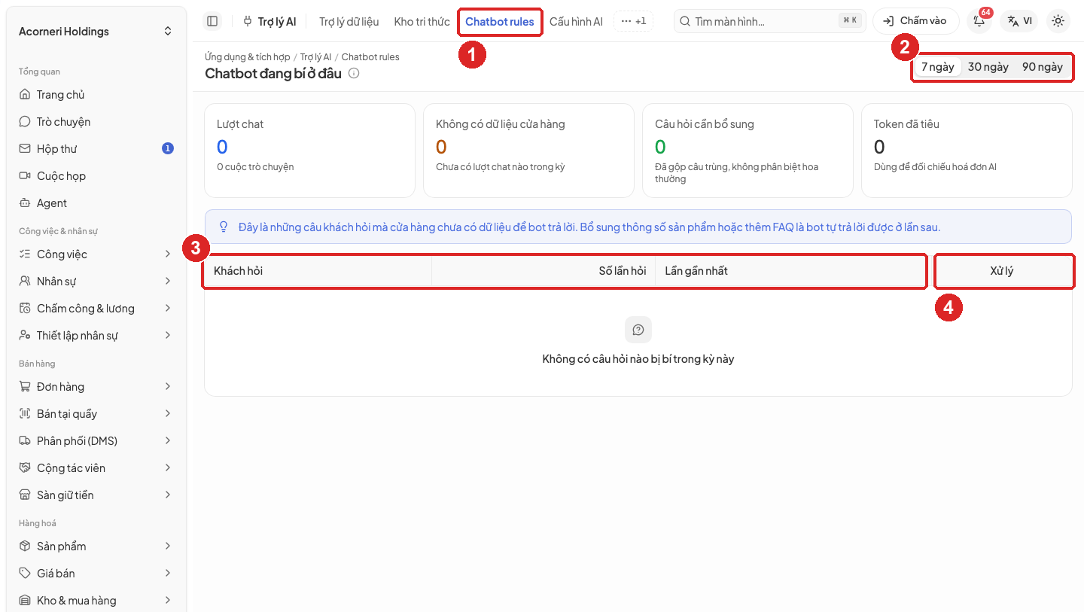Toggle the sidebar collapse icon
The width and height of the screenshot is (1084, 612).
point(212,21)
